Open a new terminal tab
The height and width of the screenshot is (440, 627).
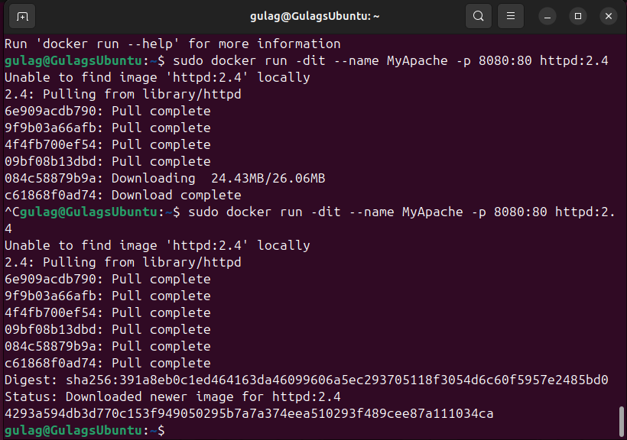pyautogui.click(x=22, y=16)
